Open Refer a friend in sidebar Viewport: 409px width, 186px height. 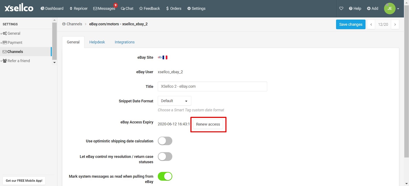point(19,61)
